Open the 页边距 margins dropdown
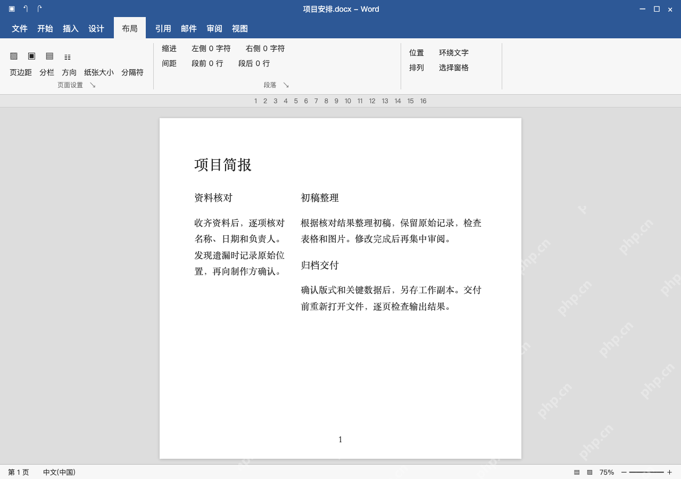 (x=21, y=72)
